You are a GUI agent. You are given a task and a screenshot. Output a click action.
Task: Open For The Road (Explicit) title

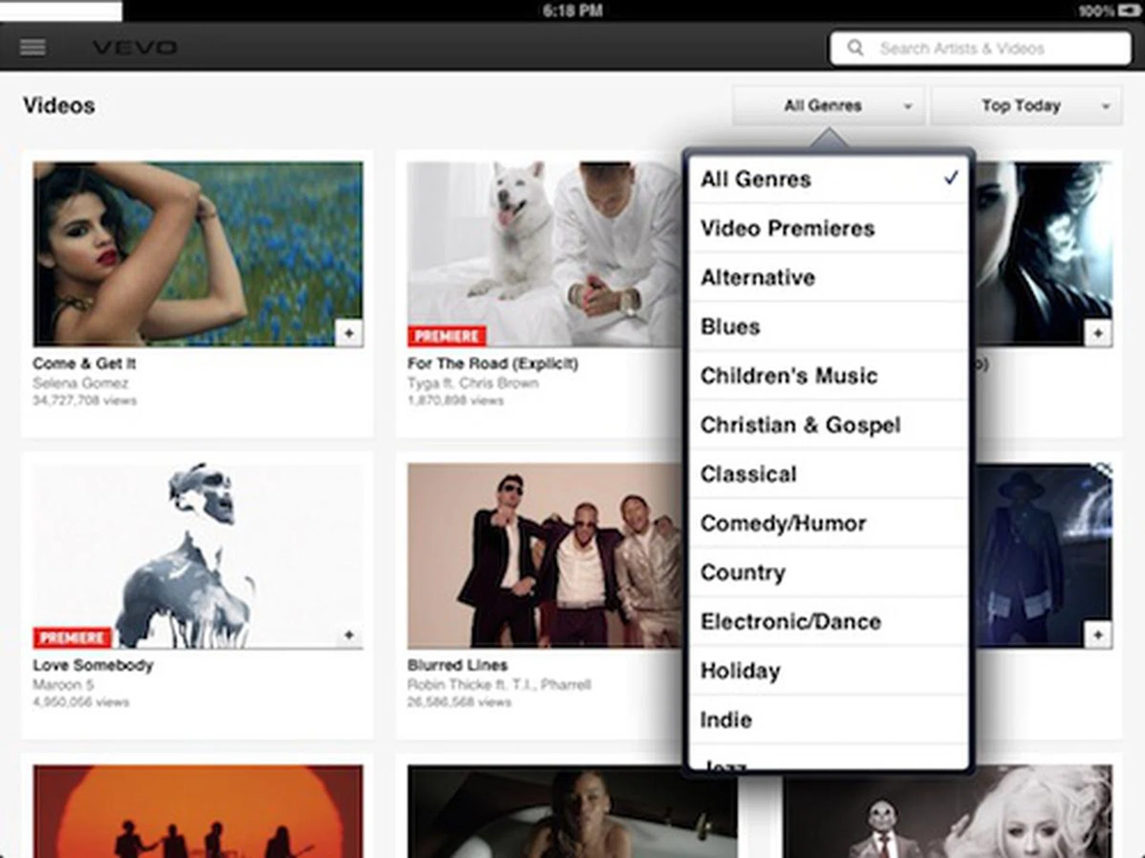click(493, 363)
